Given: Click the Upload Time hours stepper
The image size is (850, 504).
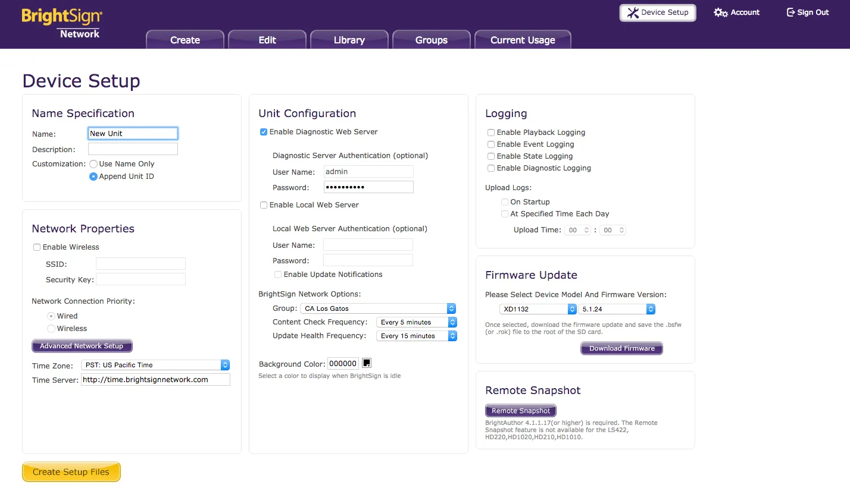Looking at the screenshot, I should 578,230.
